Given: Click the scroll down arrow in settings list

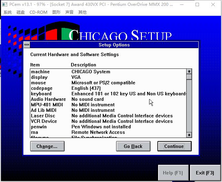Looking at the screenshot, I should pos(189,135).
